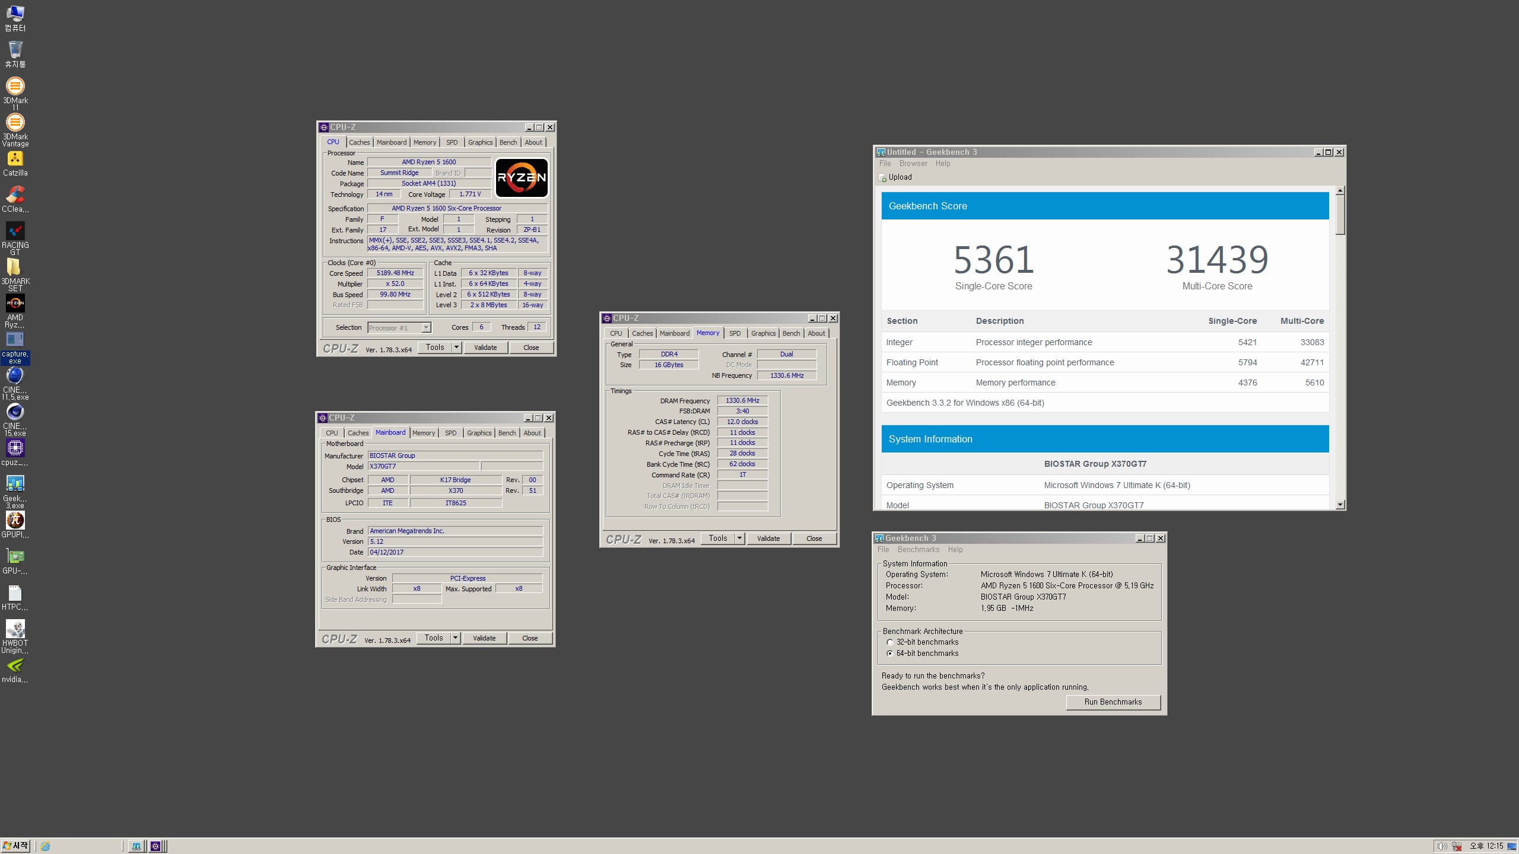Open Browser menu in Geekbench results window
1519x854 pixels.
click(913, 164)
